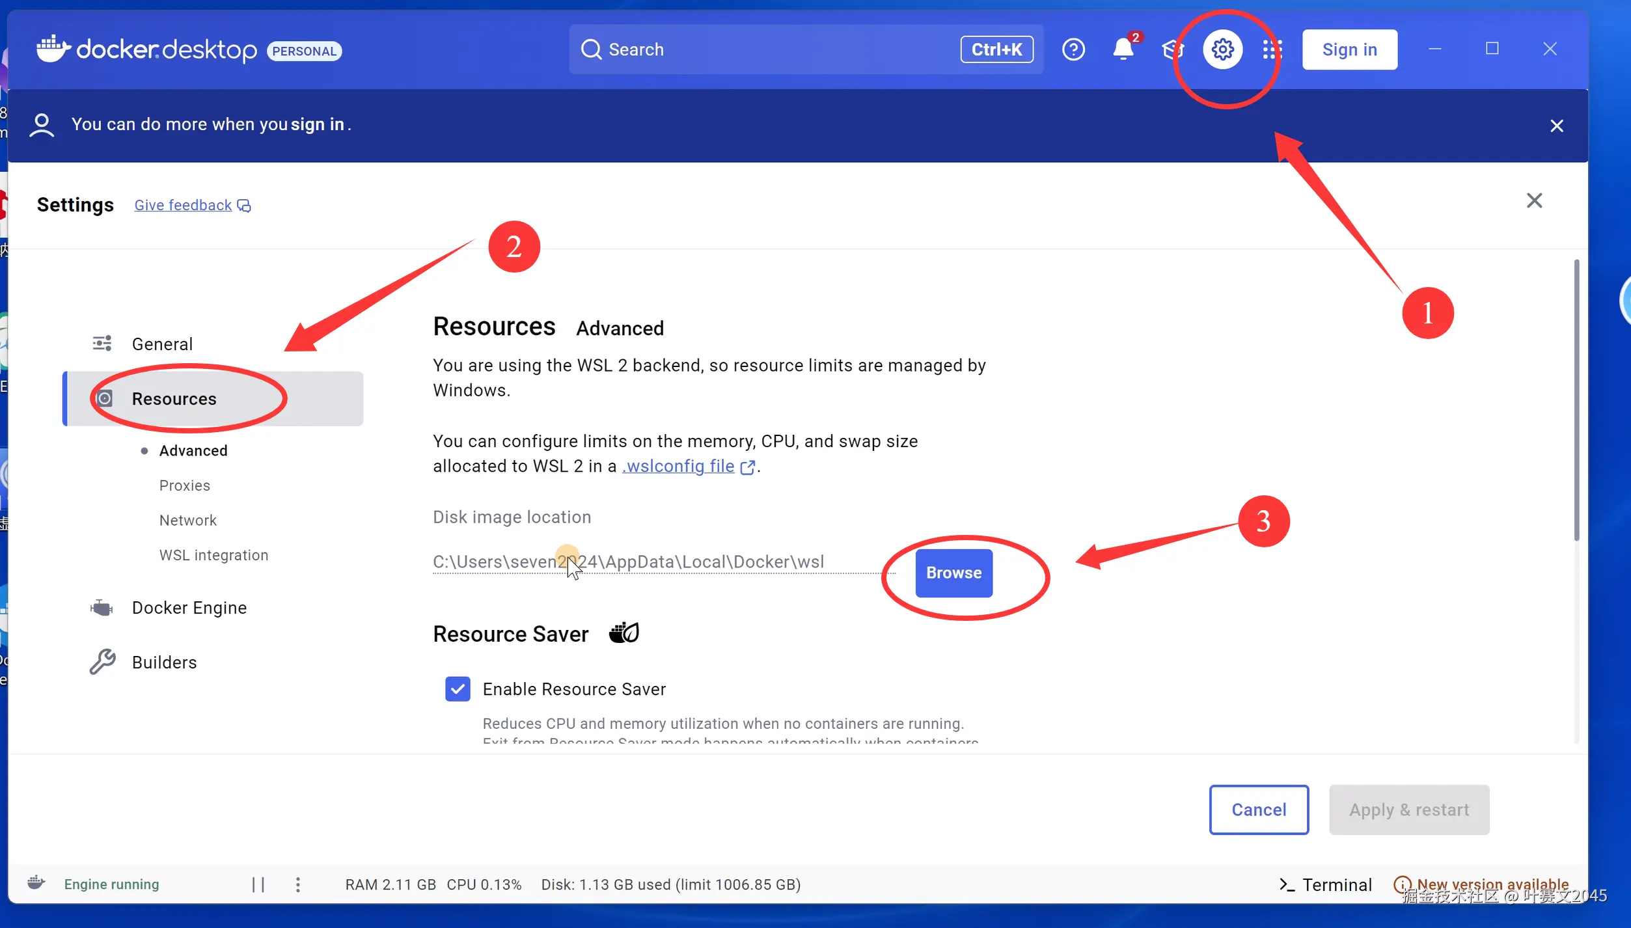
Task: Pause the Docker engine
Action: click(x=258, y=884)
